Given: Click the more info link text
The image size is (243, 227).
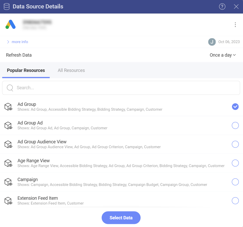Looking at the screenshot, I should [x=20, y=42].
